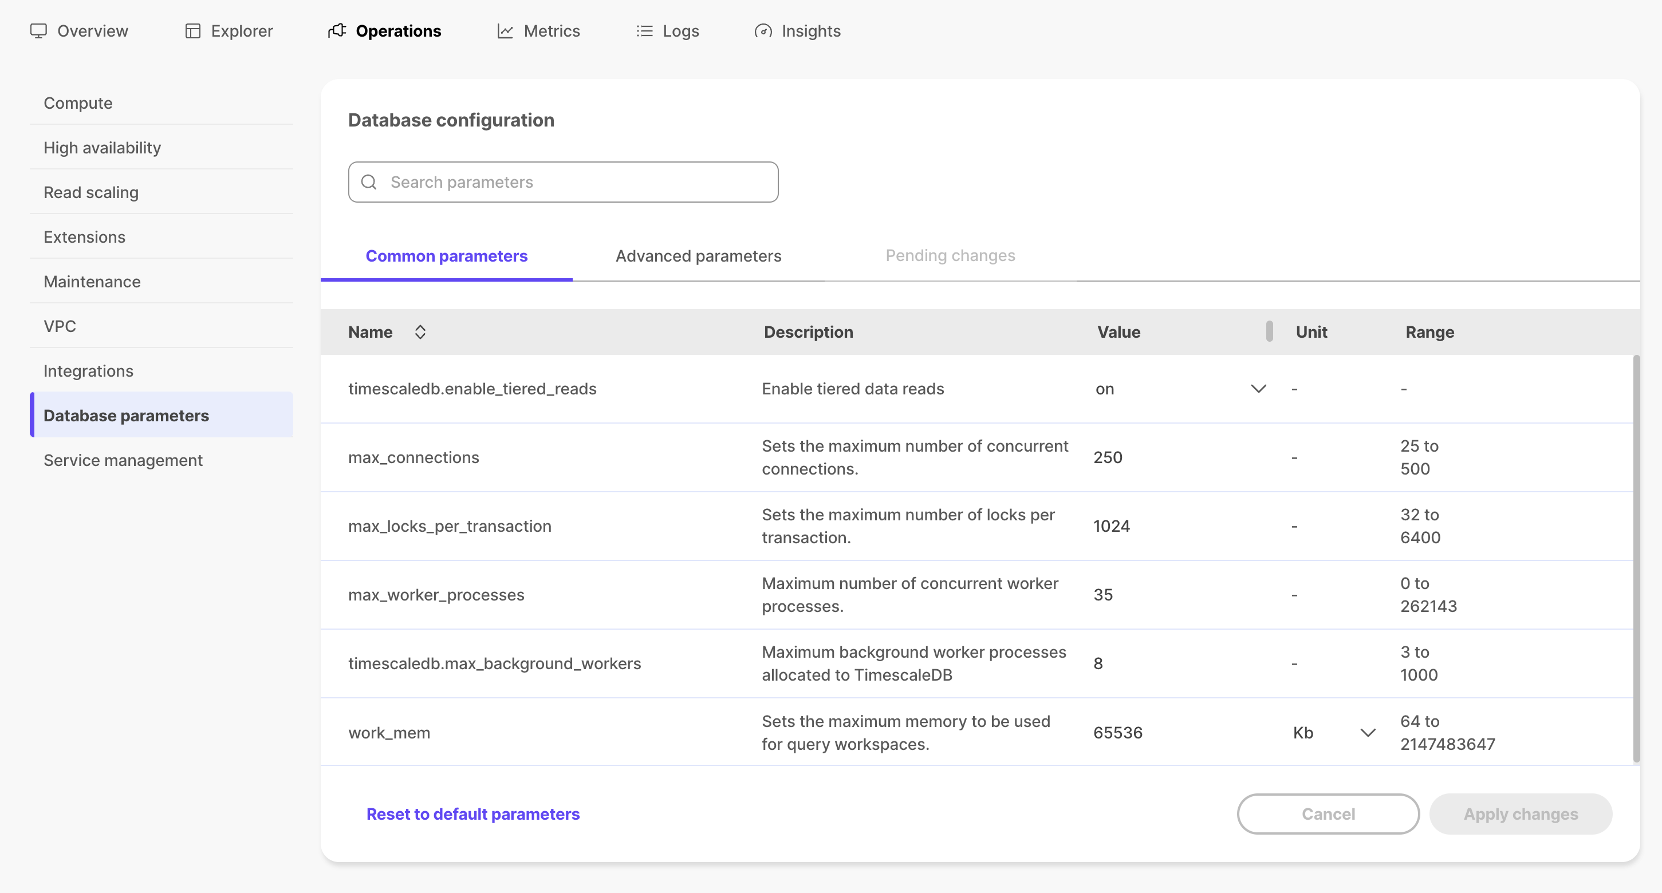Screen dimensions: 1662x893
Task: Select the Explorer panel icon
Action: 192,30
